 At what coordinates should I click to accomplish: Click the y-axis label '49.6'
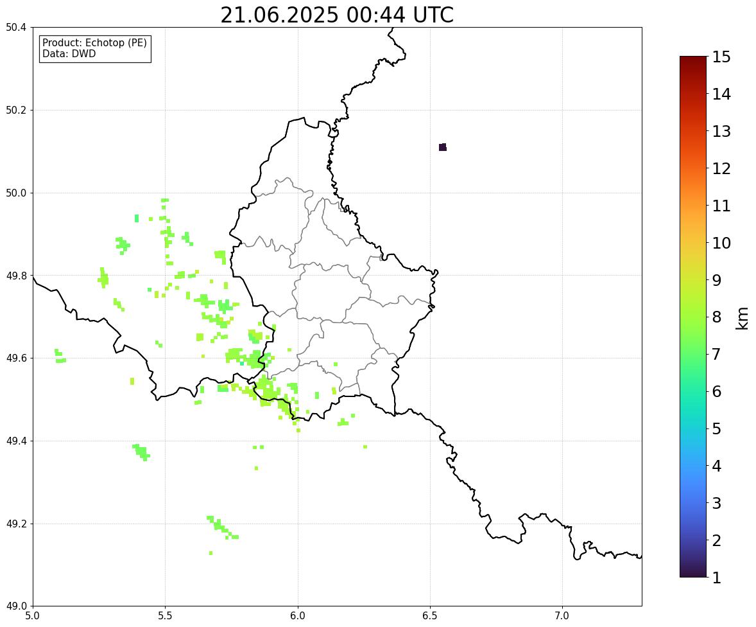[x=15, y=358]
